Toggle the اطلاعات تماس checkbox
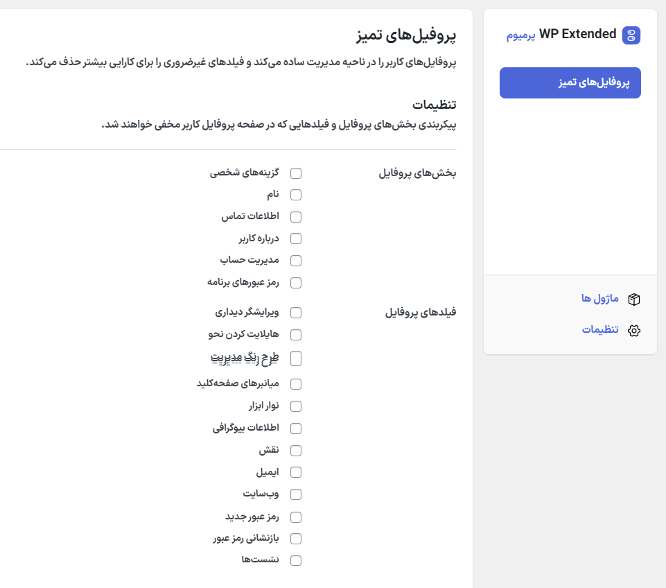 [296, 216]
